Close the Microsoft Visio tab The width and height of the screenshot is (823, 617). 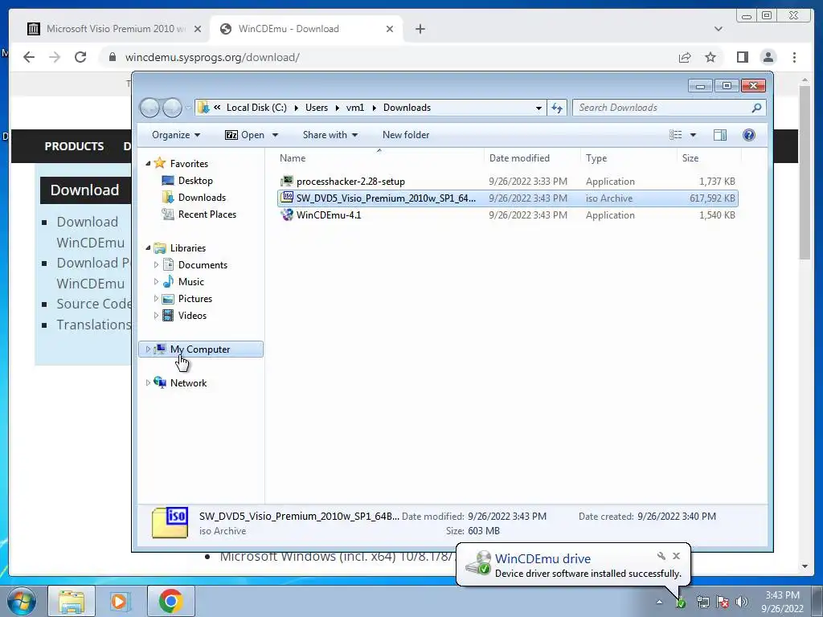(x=198, y=29)
